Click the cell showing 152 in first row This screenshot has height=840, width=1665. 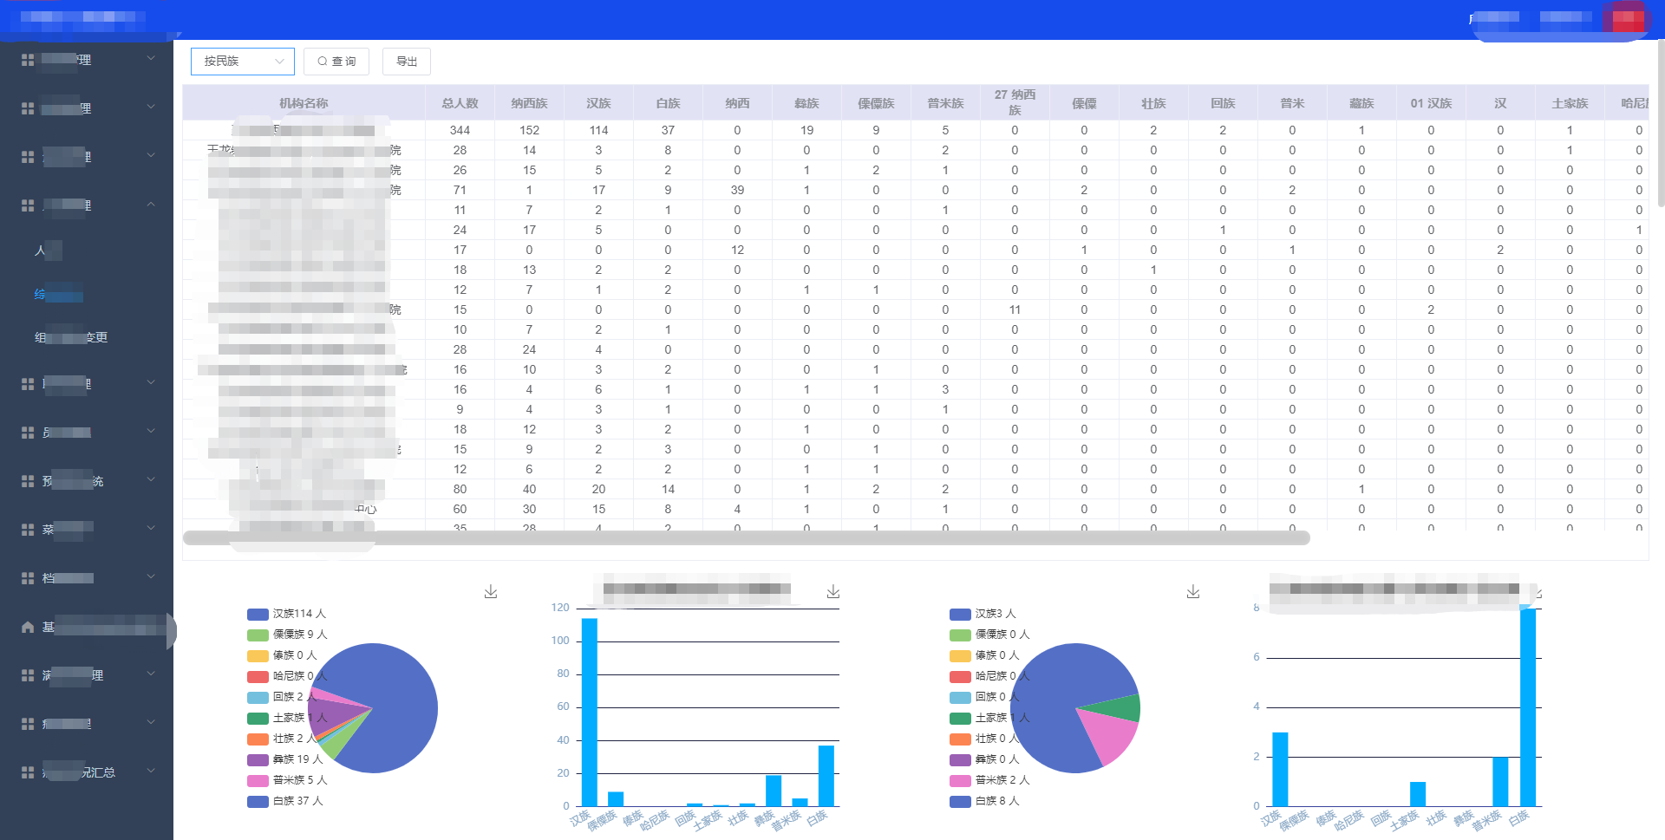click(x=529, y=130)
